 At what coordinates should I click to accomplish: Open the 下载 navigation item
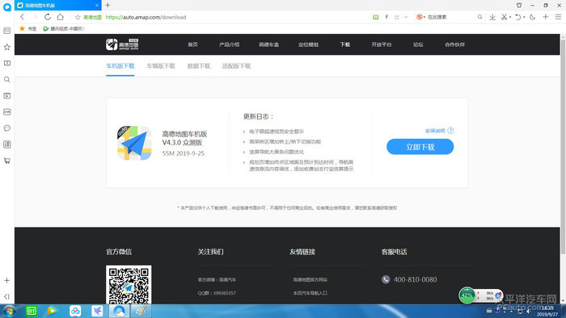click(344, 44)
